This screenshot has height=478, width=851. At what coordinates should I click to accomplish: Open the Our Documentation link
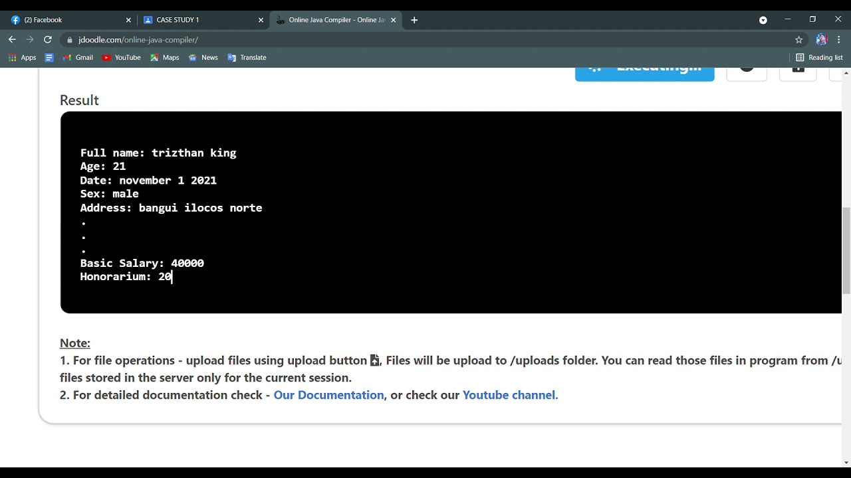pos(328,395)
